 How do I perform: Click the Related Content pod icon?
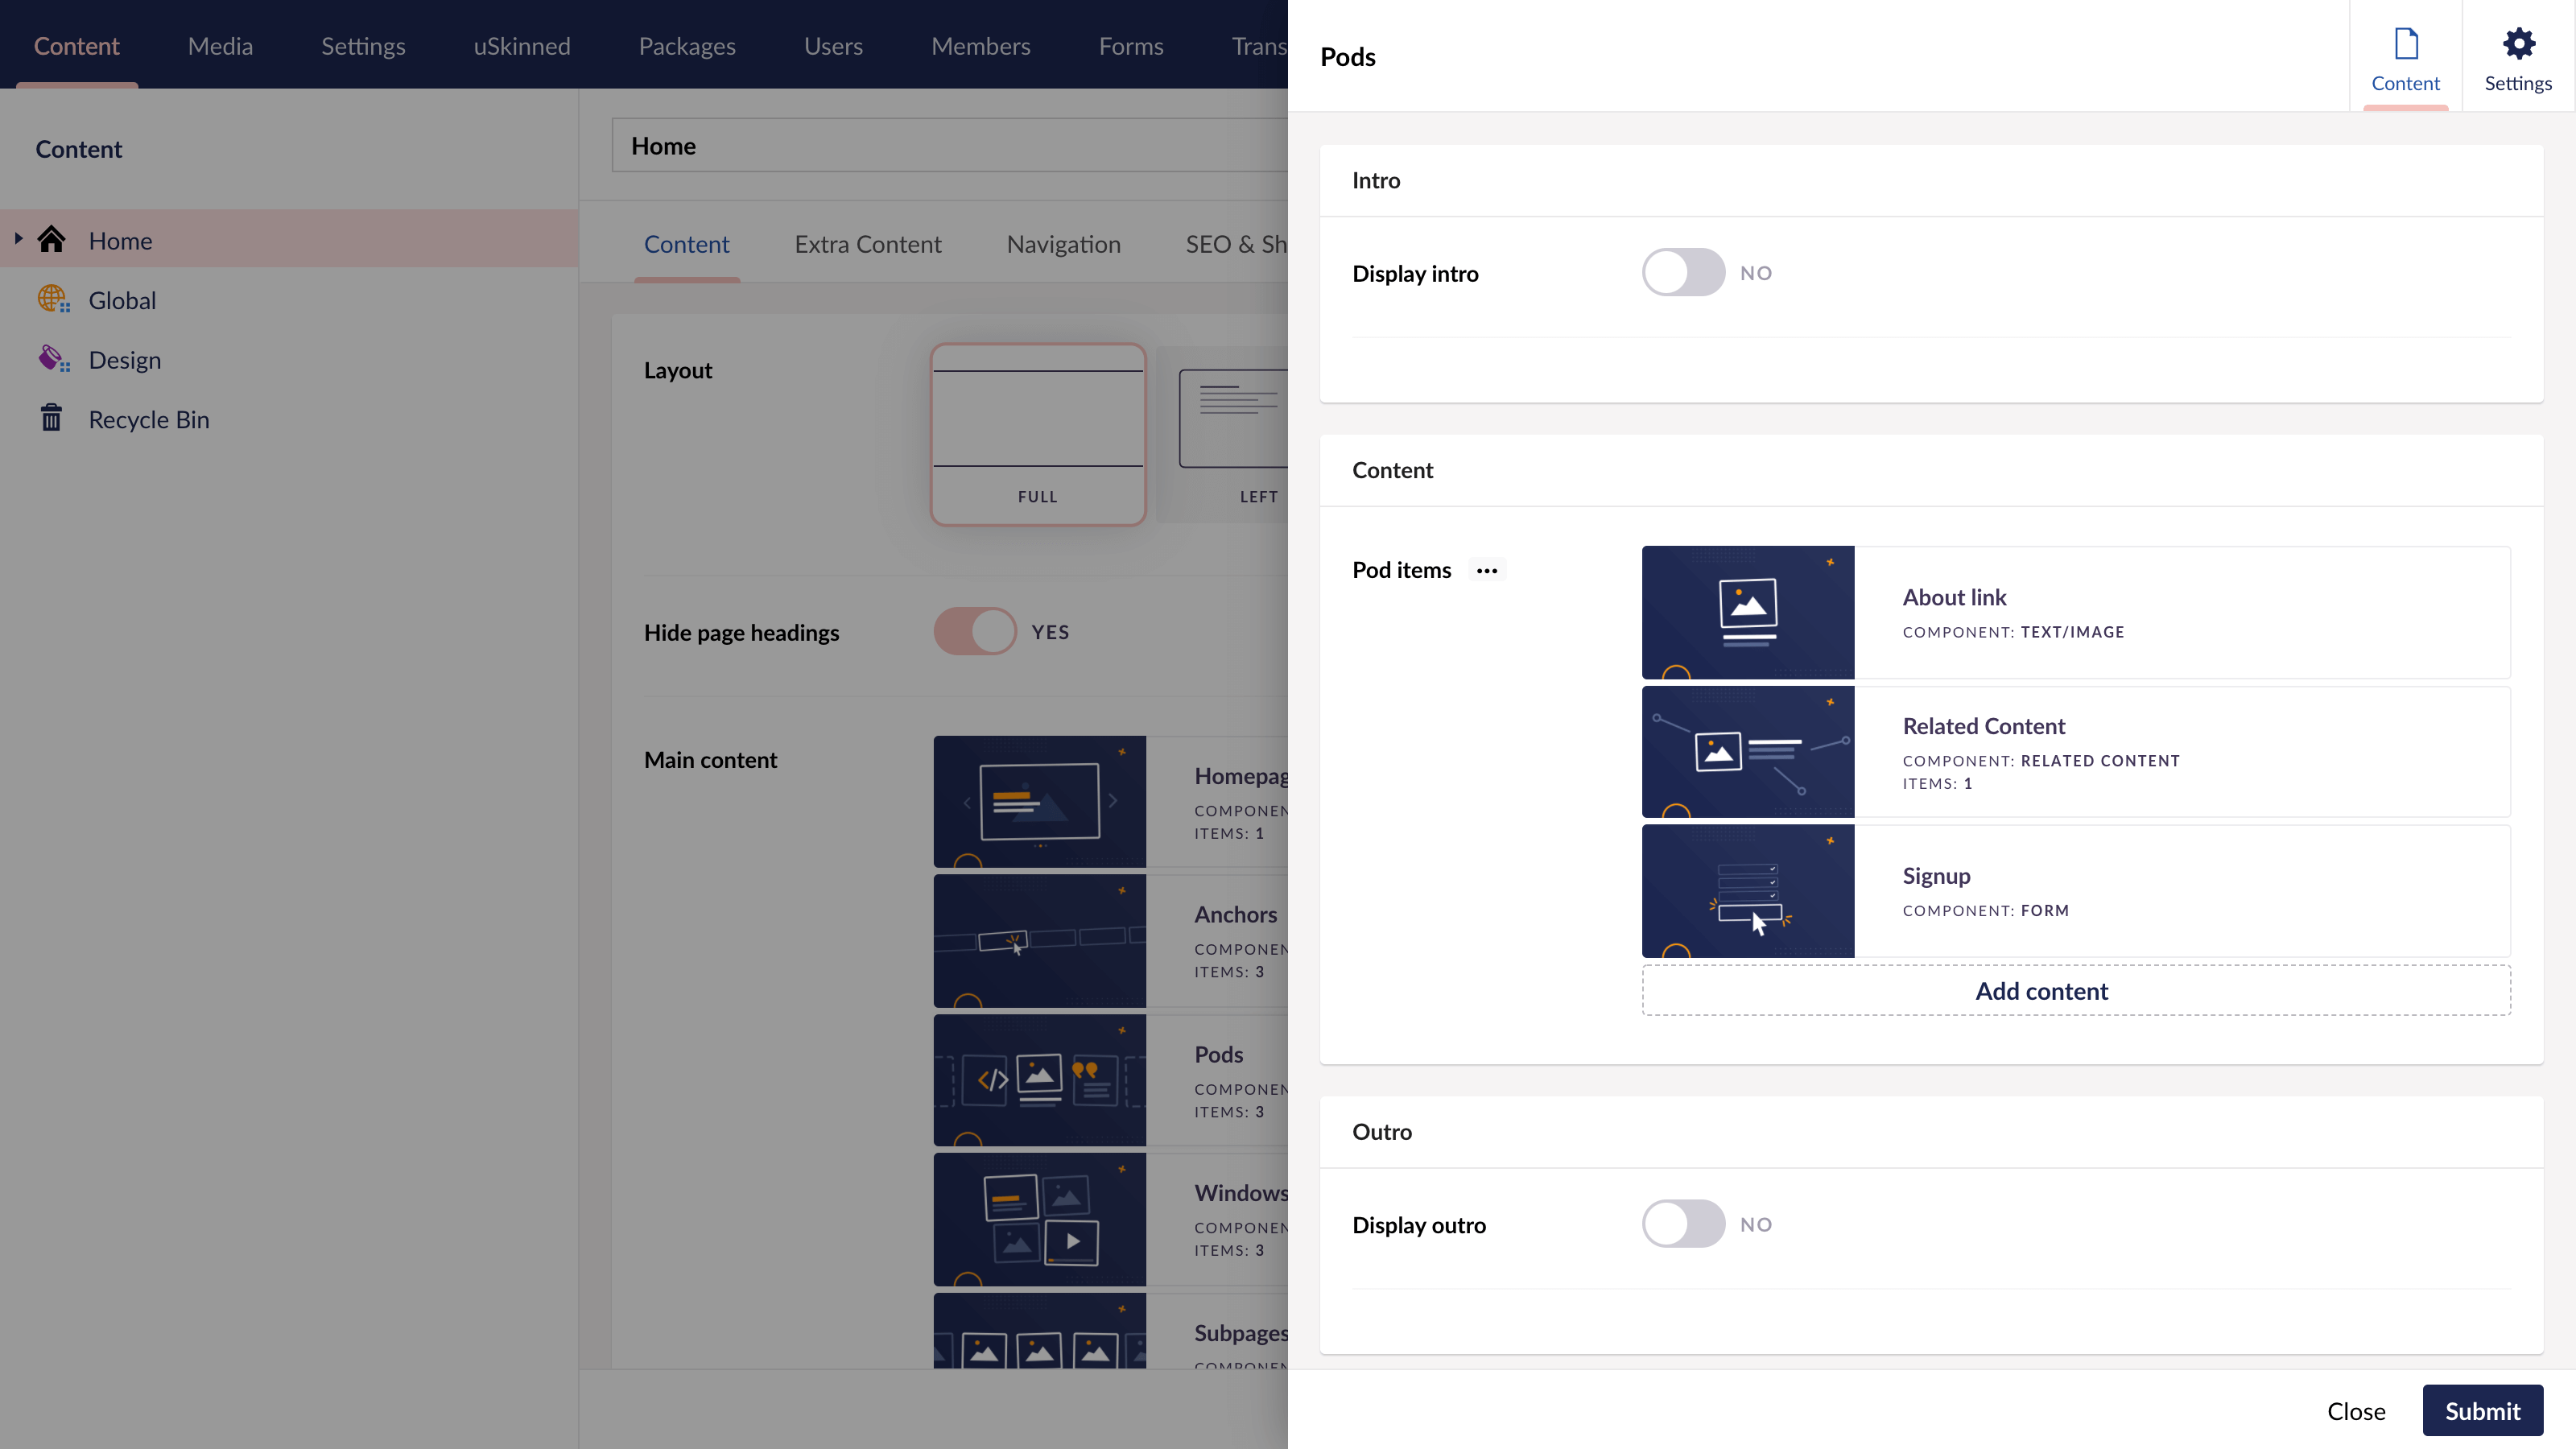point(1747,752)
